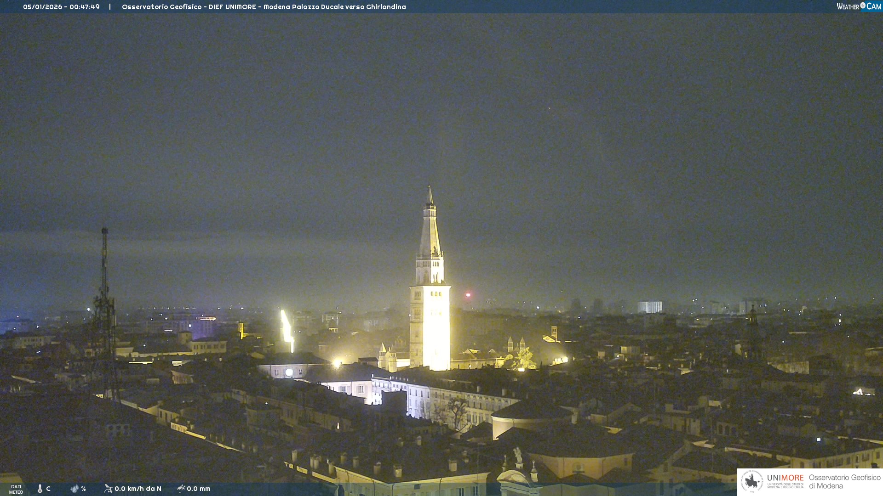Click the wind vane icon
Viewport: 883px width, 496px height.
[x=108, y=489]
